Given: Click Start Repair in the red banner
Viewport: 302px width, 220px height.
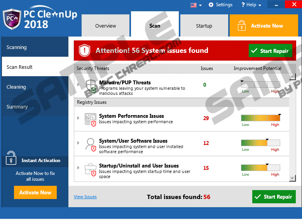Looking at the screenshot, I should point(270,51).
